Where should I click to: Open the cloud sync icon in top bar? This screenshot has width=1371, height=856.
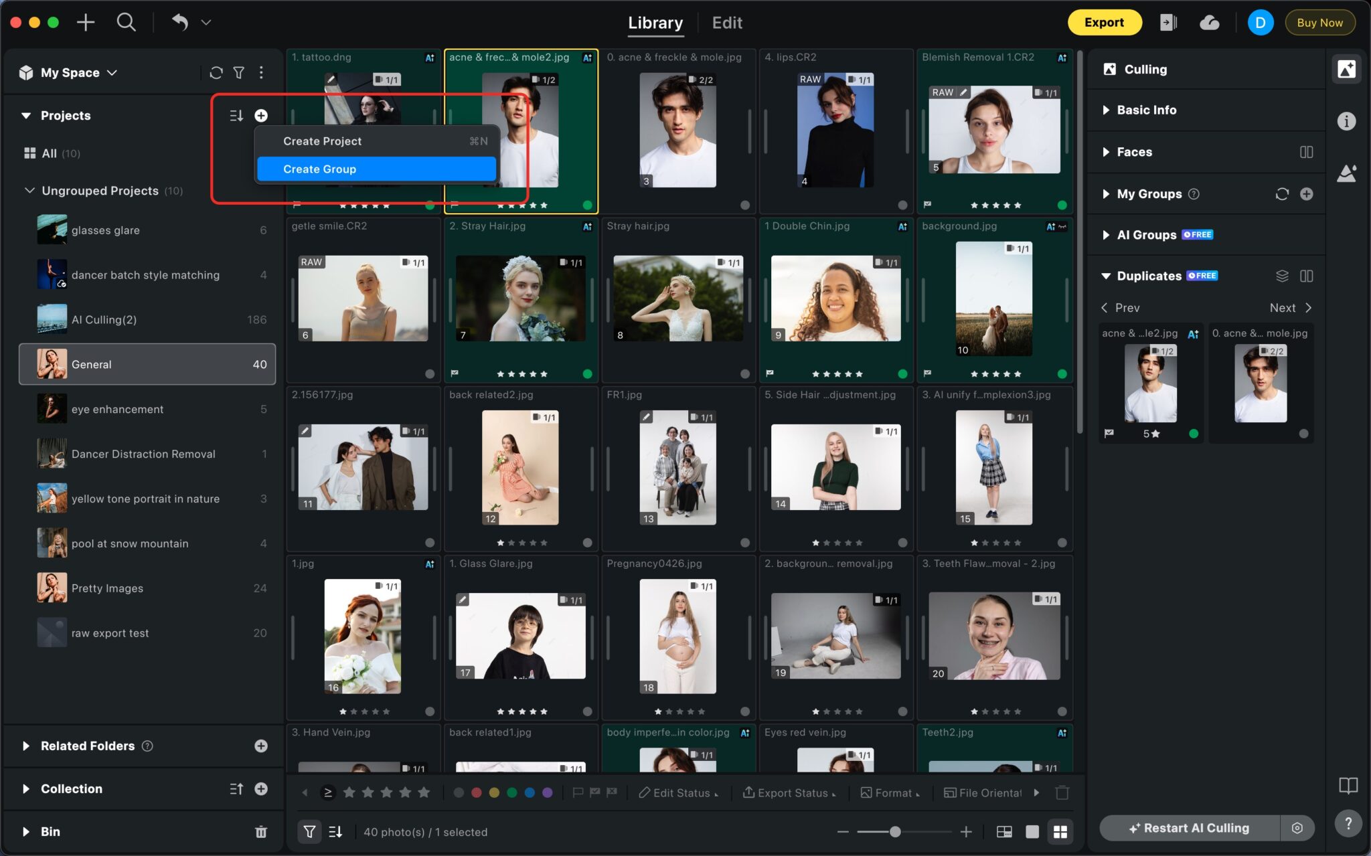pyautogui.click(x=1209, y=22)
